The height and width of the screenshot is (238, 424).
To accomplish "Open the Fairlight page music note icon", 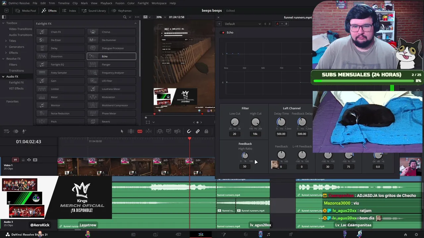I will click(x=268, y=235).
